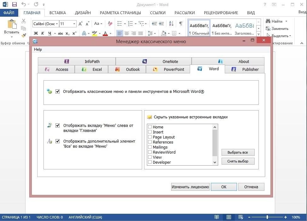Click the Sort A-Z icon
The height and width of the screenshot is (221, 307).
171,24
